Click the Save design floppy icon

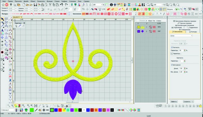pos(35,5)
